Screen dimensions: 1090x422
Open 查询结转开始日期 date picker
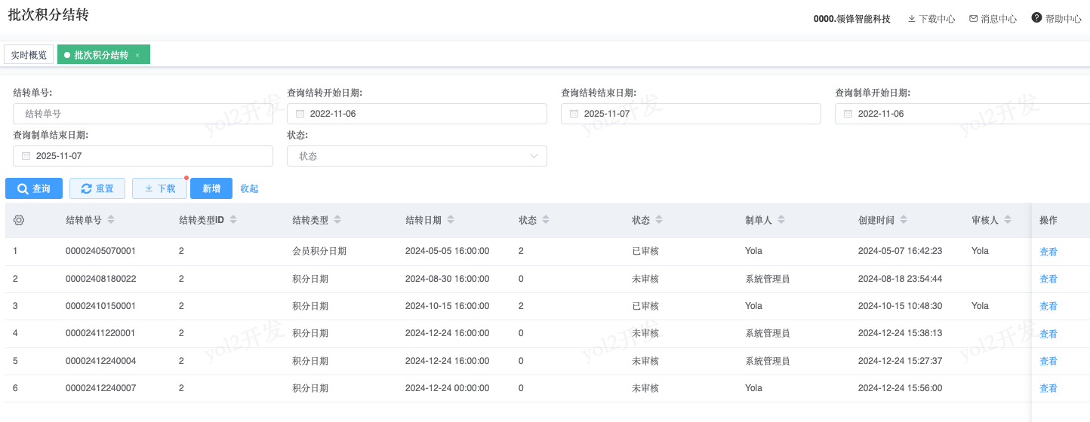(417, 114)
